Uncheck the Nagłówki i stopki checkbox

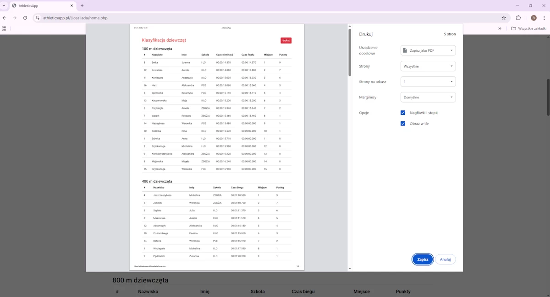click(403, 113)
